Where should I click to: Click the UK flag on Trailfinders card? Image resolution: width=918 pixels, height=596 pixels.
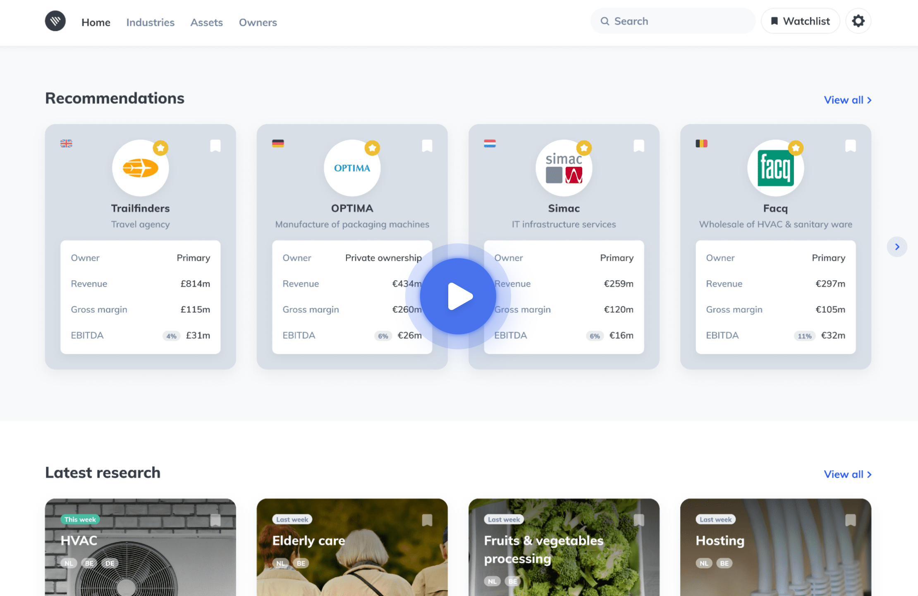click(x=66, y=144)
